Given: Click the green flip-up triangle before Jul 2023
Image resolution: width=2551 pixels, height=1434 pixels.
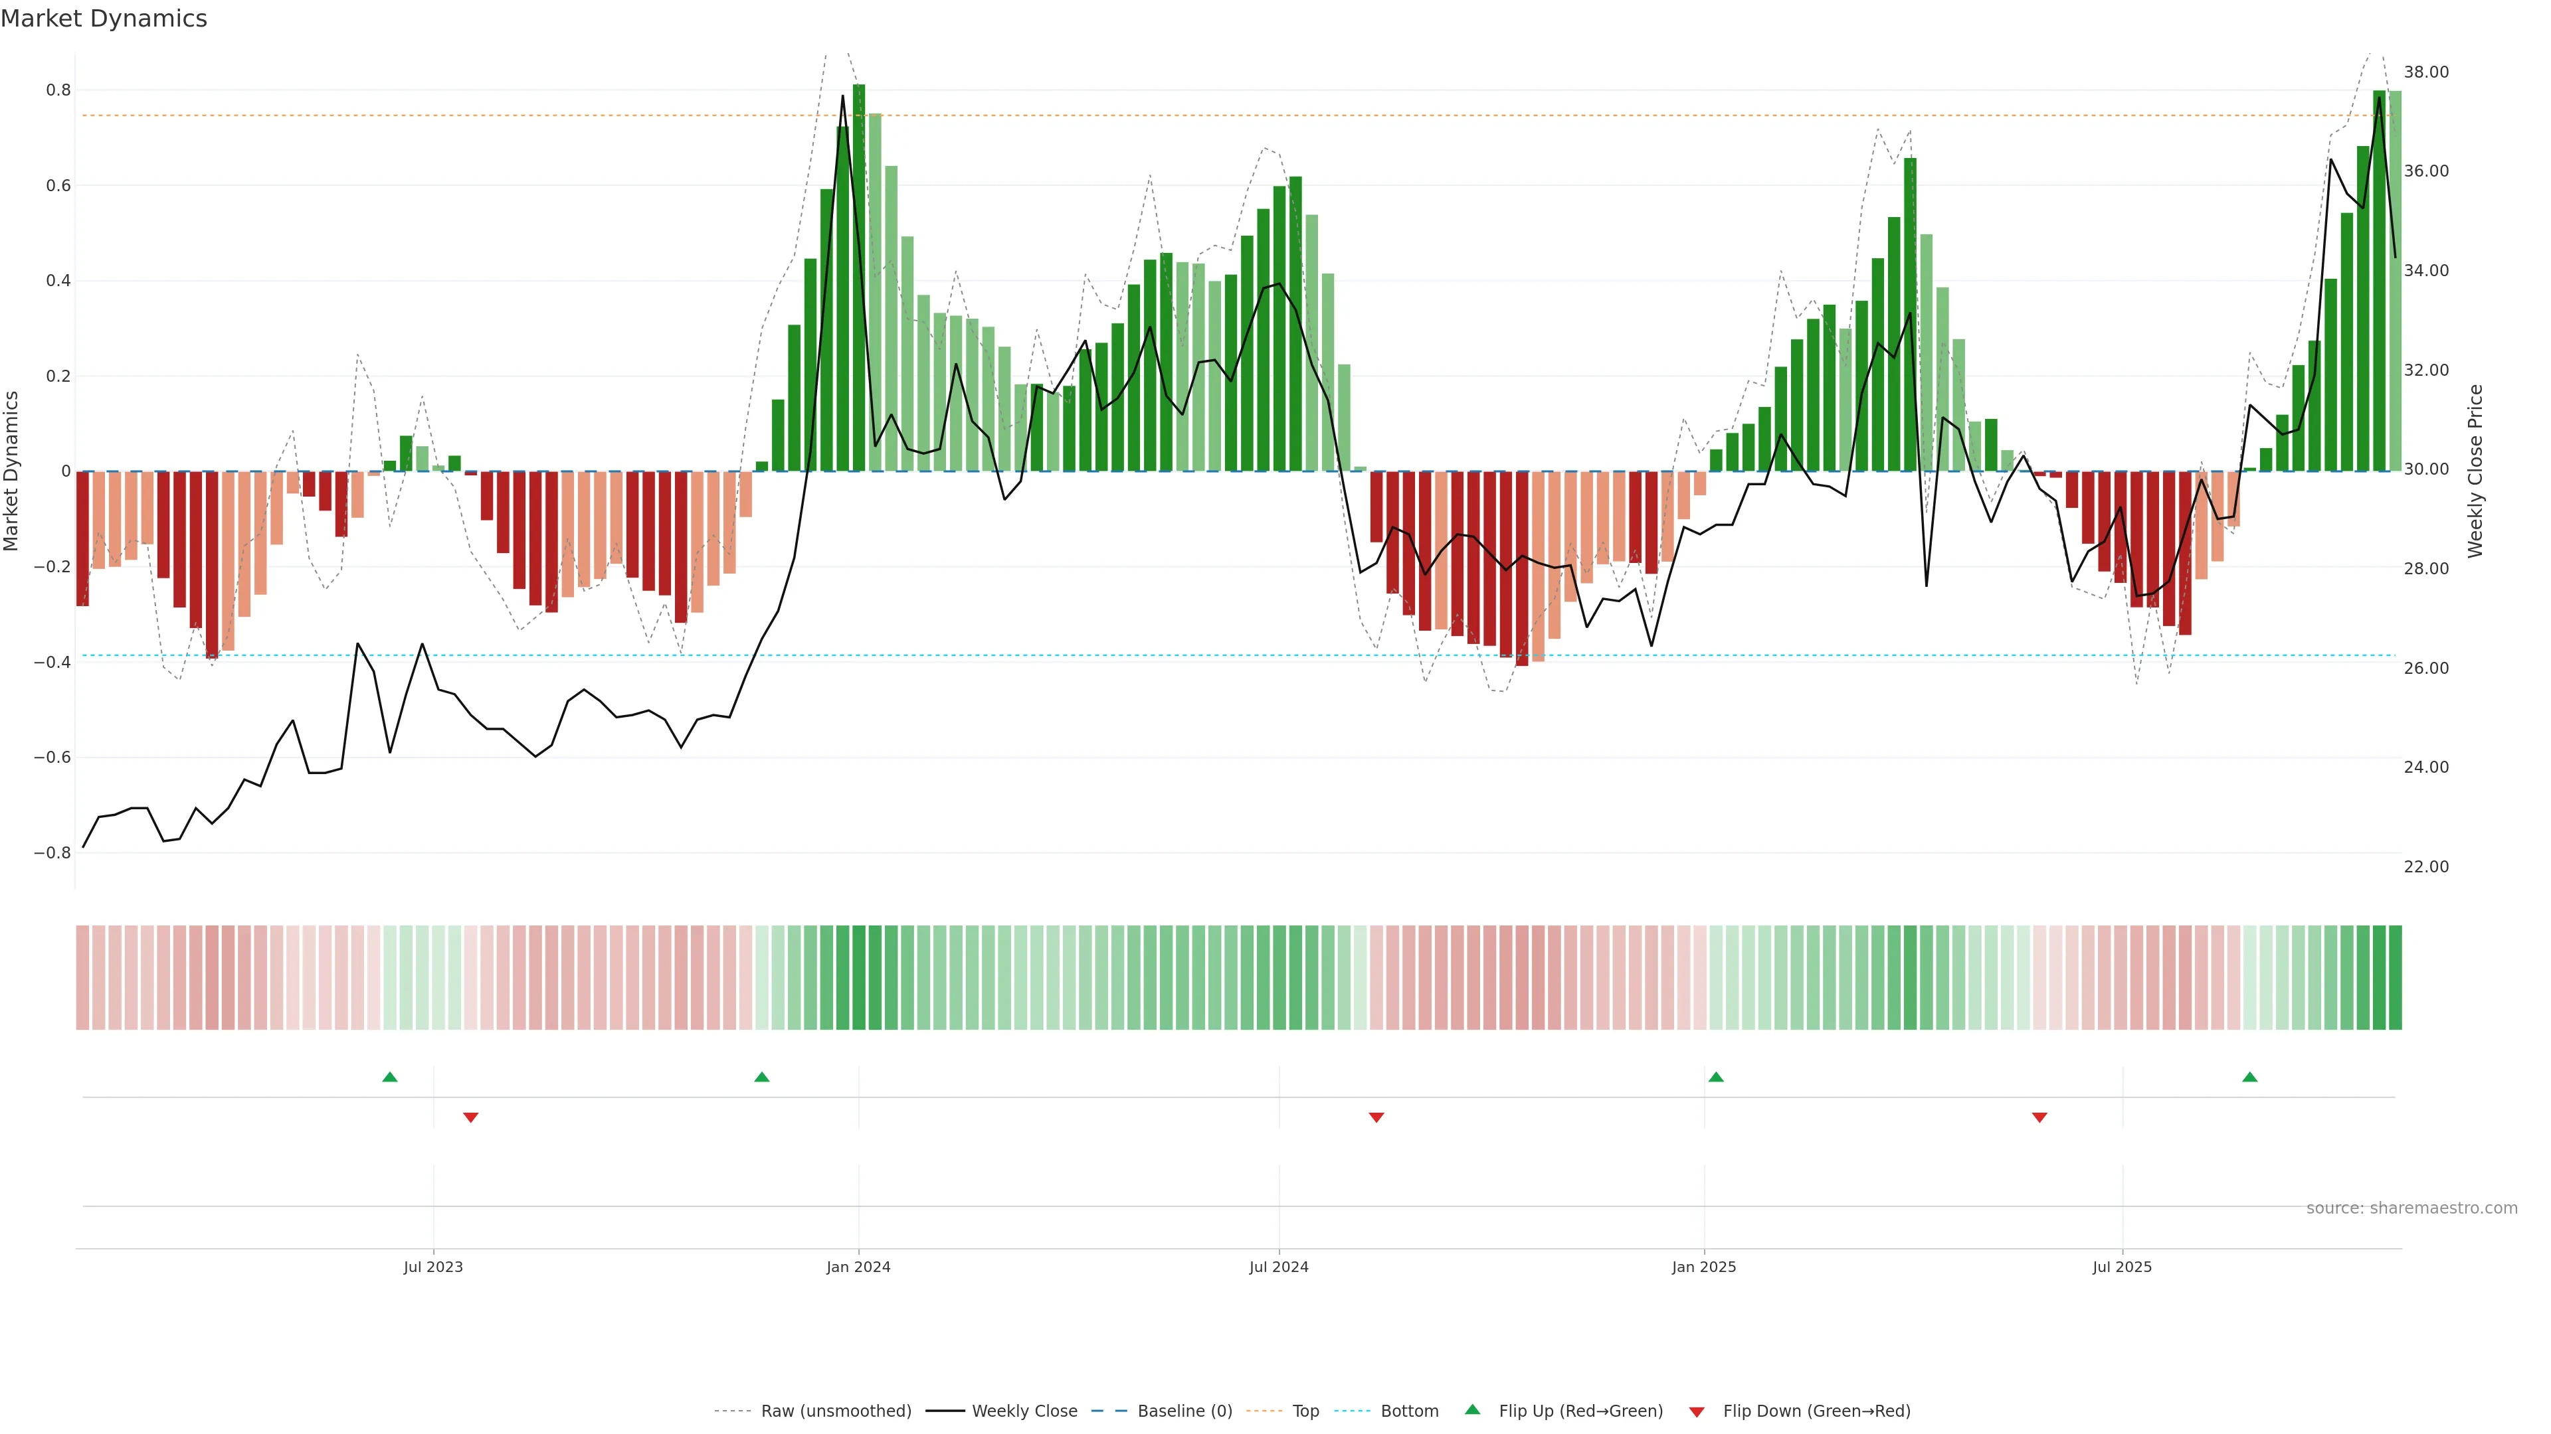Looking at the screenshot, I should [x=389, y=1077].
